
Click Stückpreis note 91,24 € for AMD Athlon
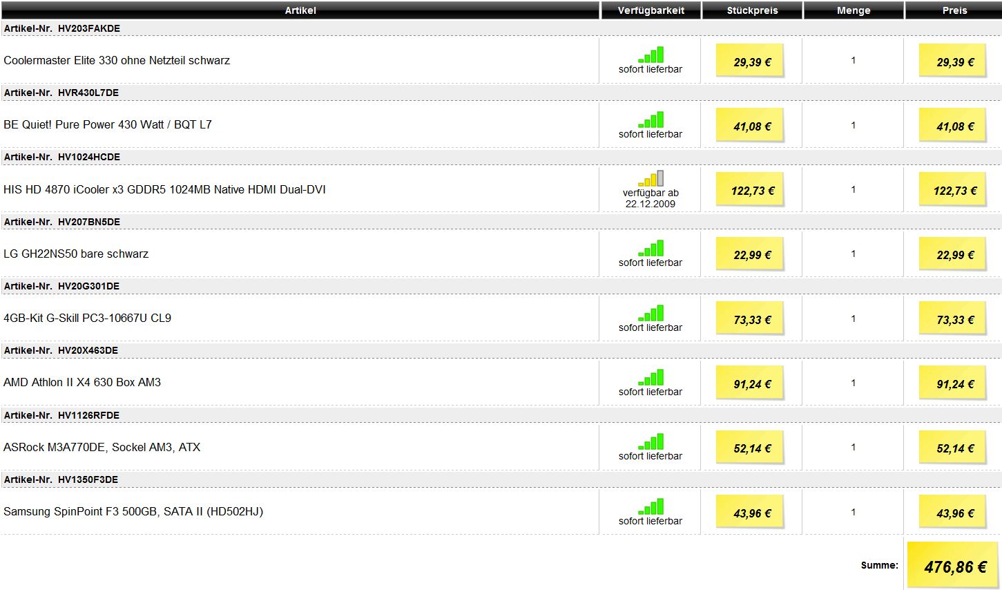pyautogui.click(x=751, y=383)
